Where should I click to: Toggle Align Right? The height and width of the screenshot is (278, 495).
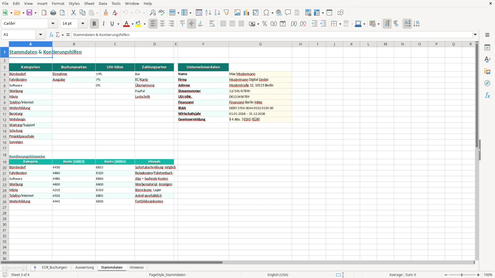[171, 24]
